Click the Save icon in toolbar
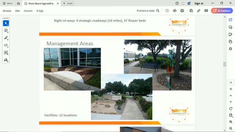 (167, 11)
